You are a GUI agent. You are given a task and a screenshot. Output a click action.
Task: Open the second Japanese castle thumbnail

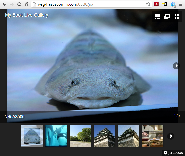[128, 136]
